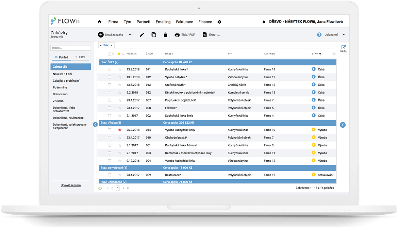Go to the home icon
This screenshot has height=227, width=398.
click(99, 22)
